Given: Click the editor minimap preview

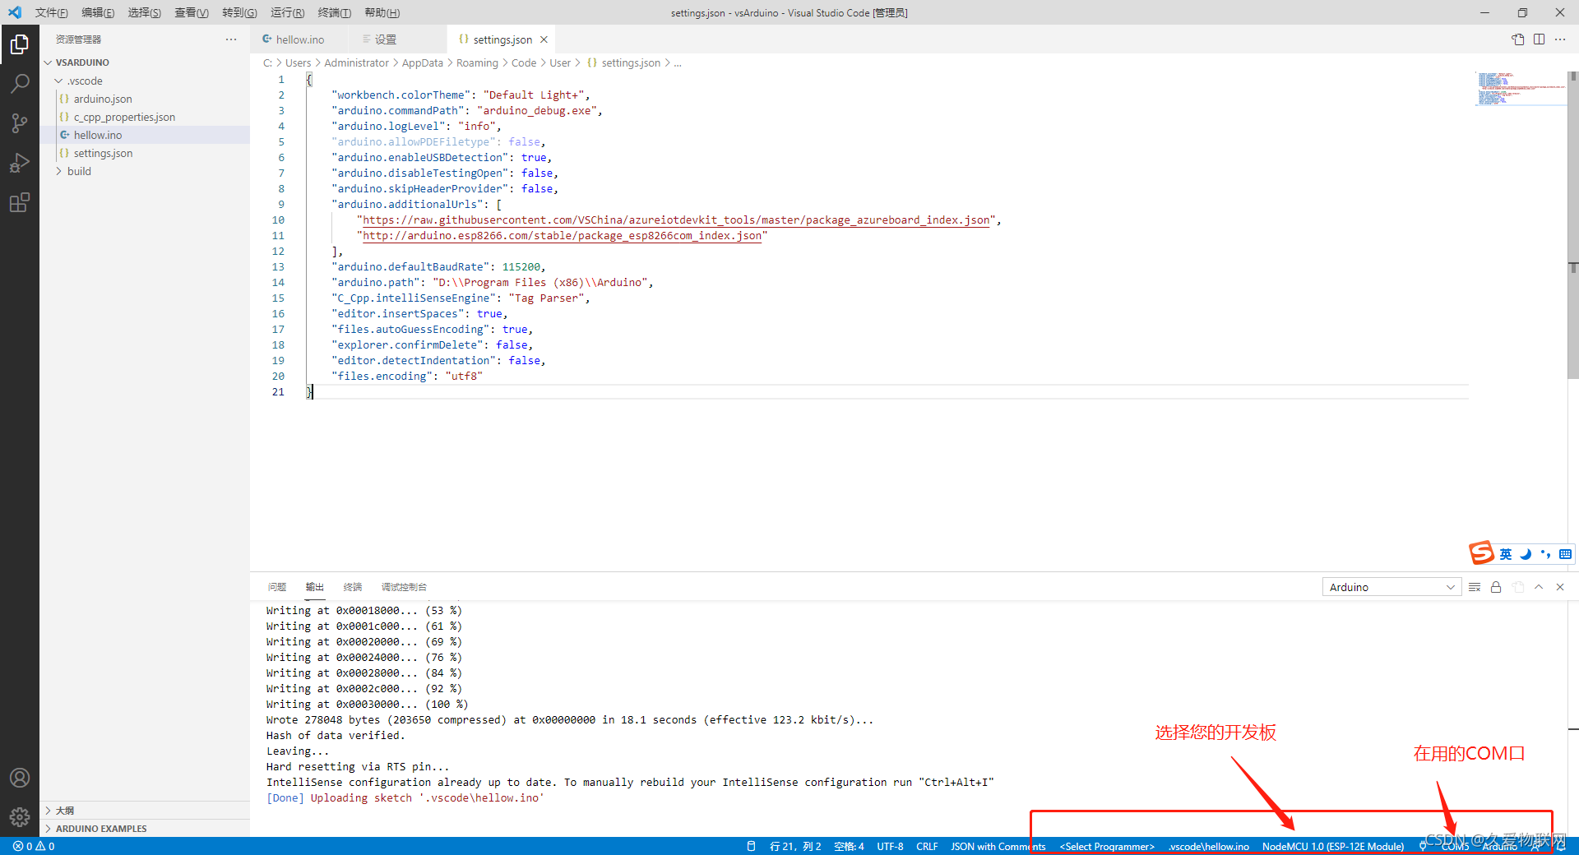Looking at the screenshot, I should point(1520,89).
